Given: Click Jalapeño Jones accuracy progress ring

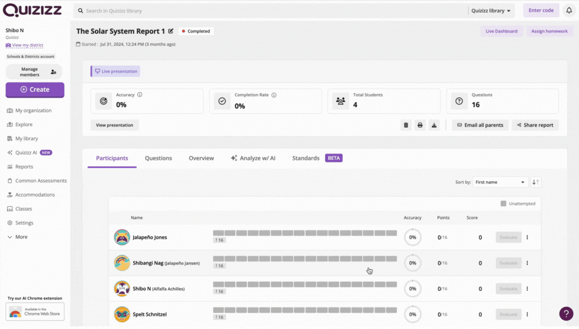Looking at the screenshot, I should (x=412, y=238).
